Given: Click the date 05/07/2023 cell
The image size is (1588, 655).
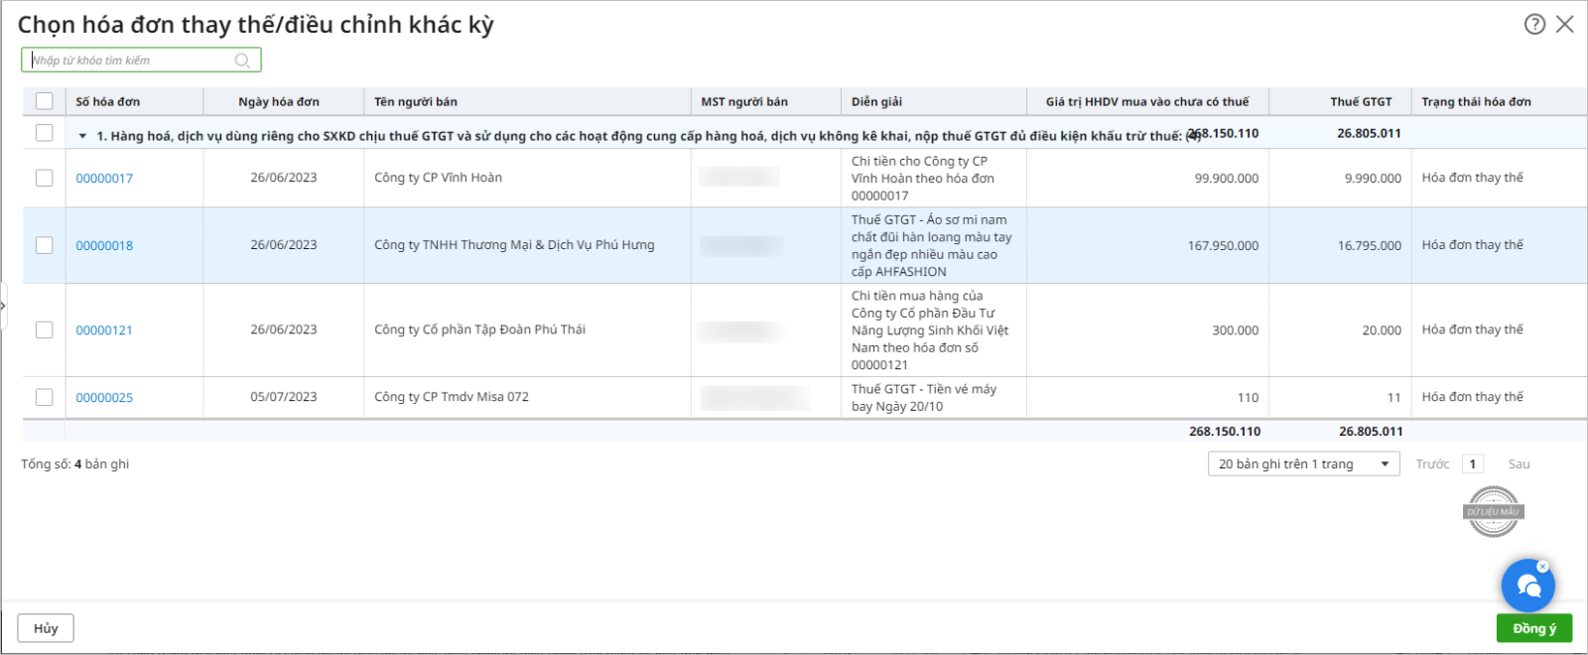Looking at the screenshot, I should [x=284, y=397].
